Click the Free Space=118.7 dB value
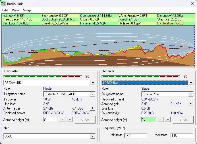This screenshot has height=144, width=197. tap(18, 19)
